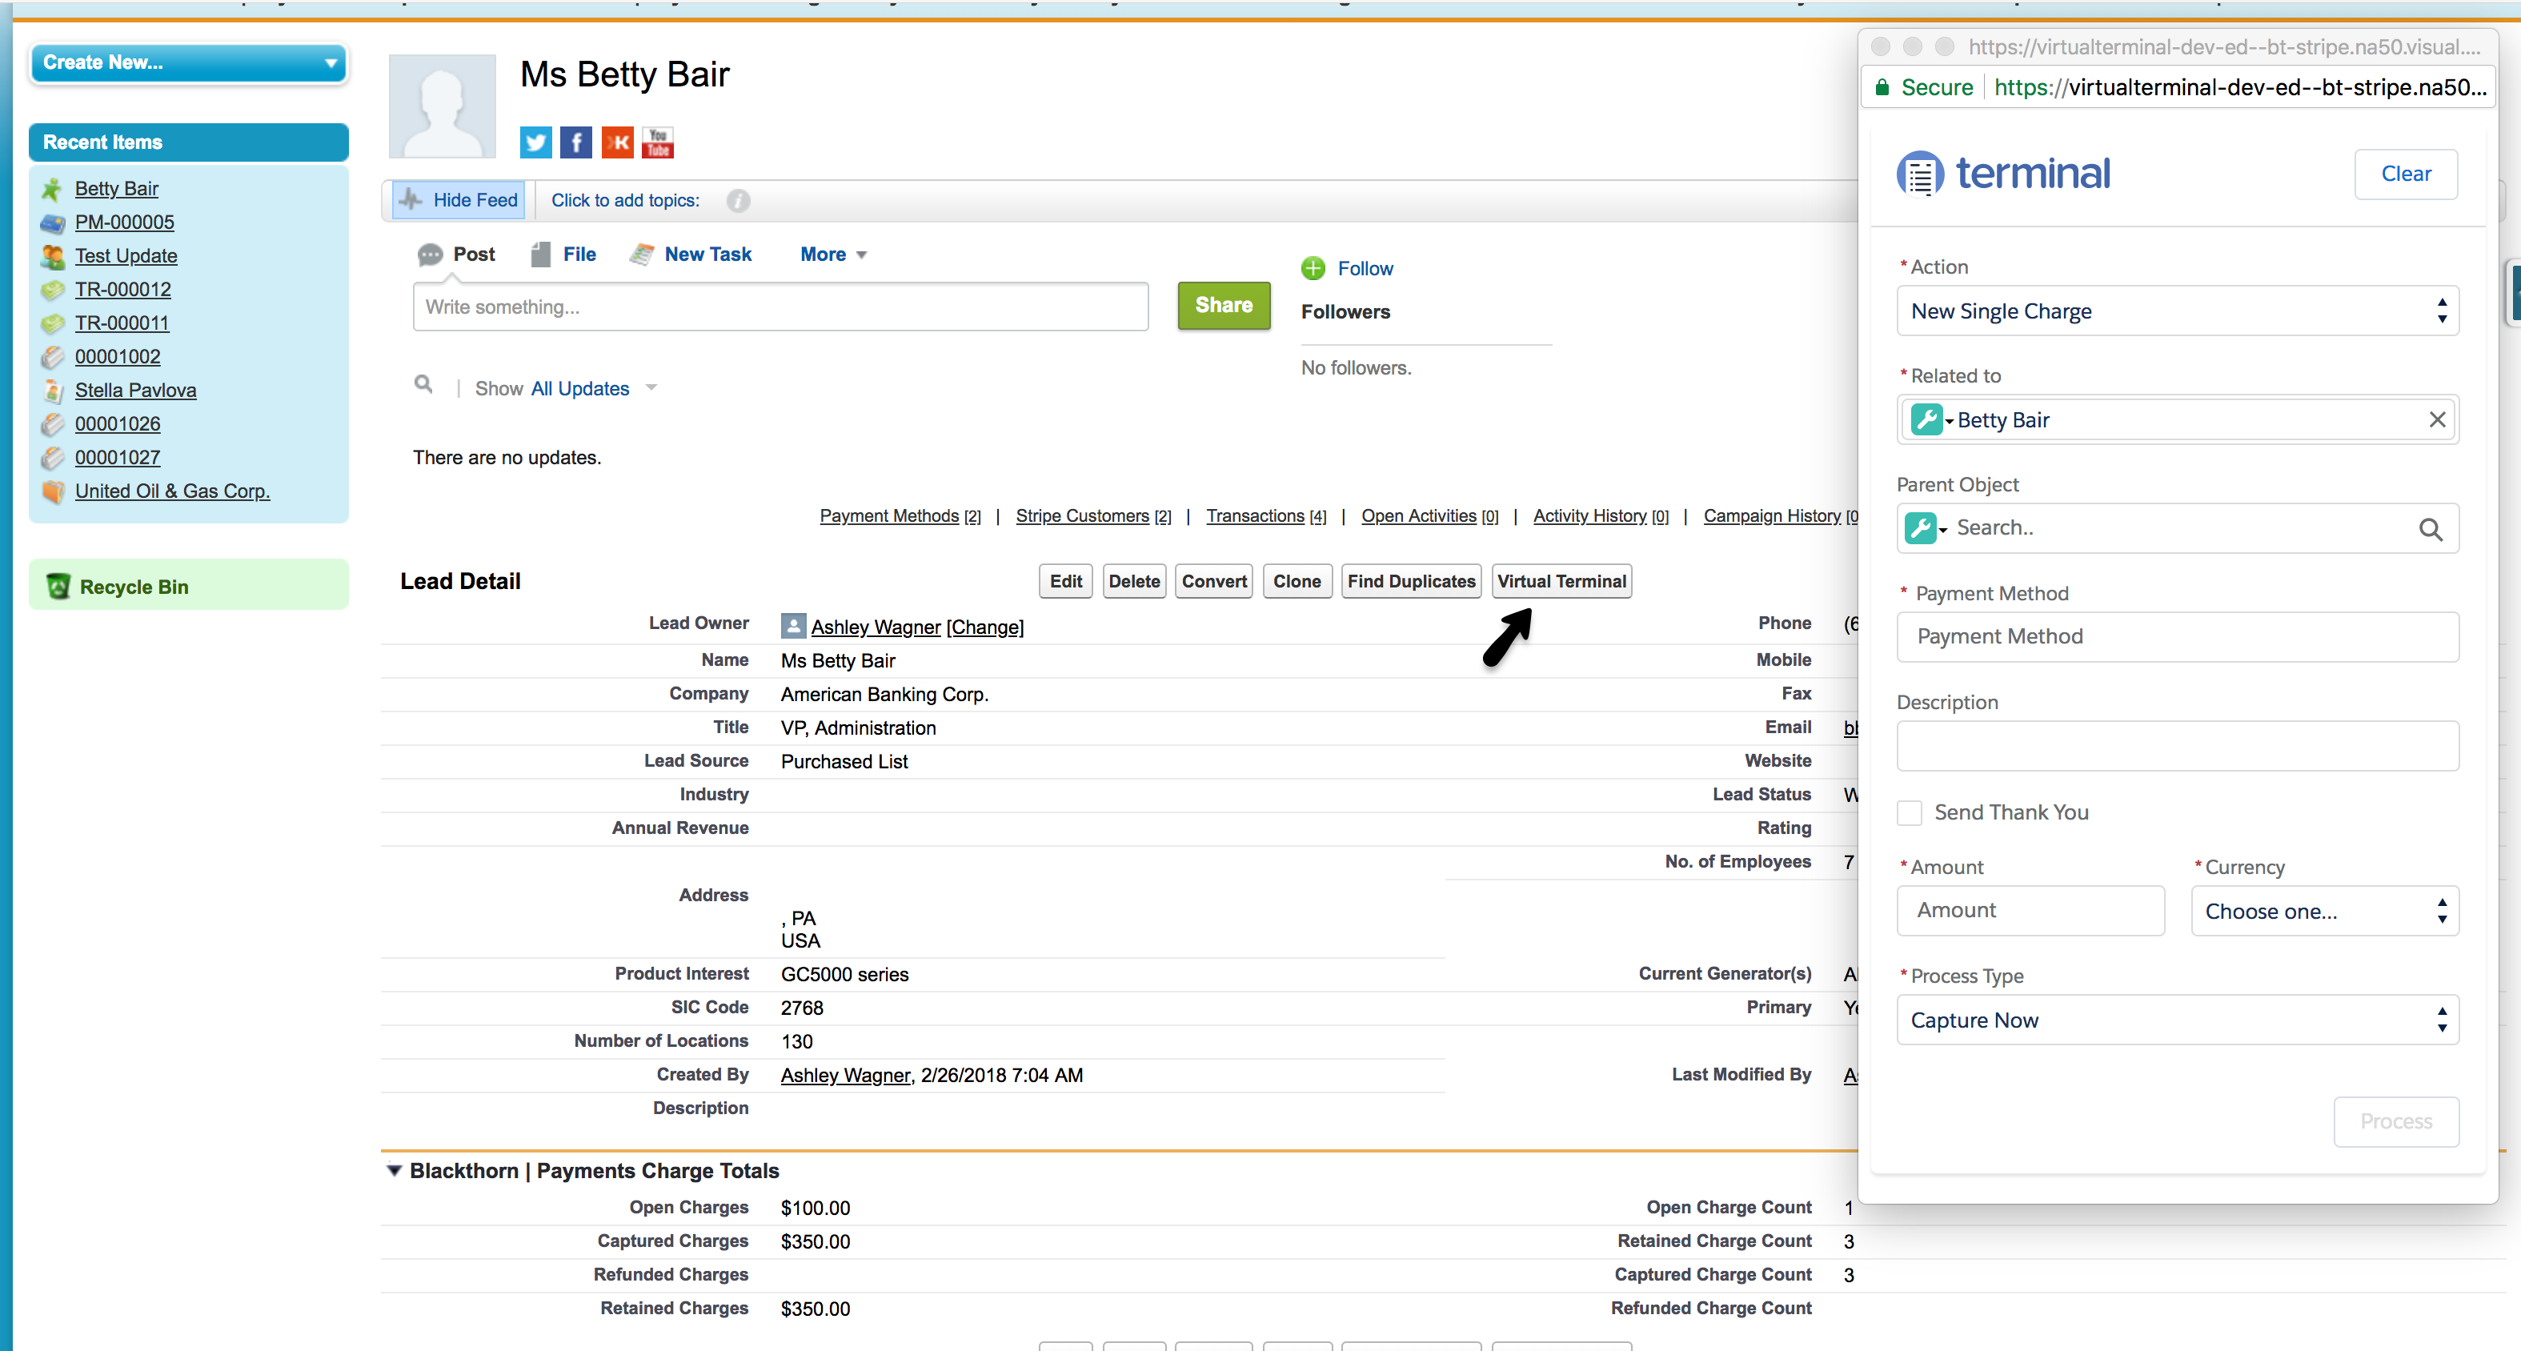Image resolution: width=2521 pixels, height=1351 pixels.
Task: Open the Currency Choose one dropdown
Action: pyautogui.click(x=2325, y=912)
